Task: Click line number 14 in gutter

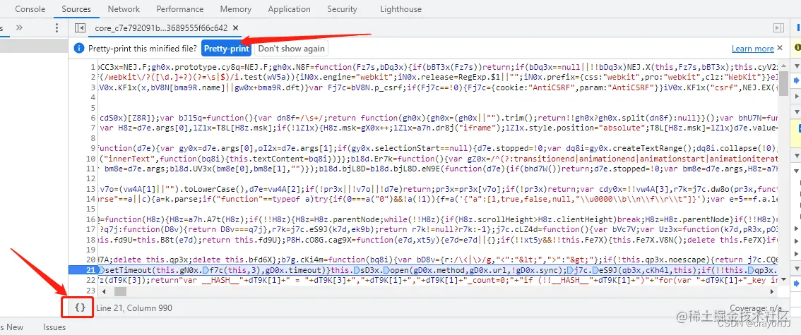Action: [x=91, y=199]
